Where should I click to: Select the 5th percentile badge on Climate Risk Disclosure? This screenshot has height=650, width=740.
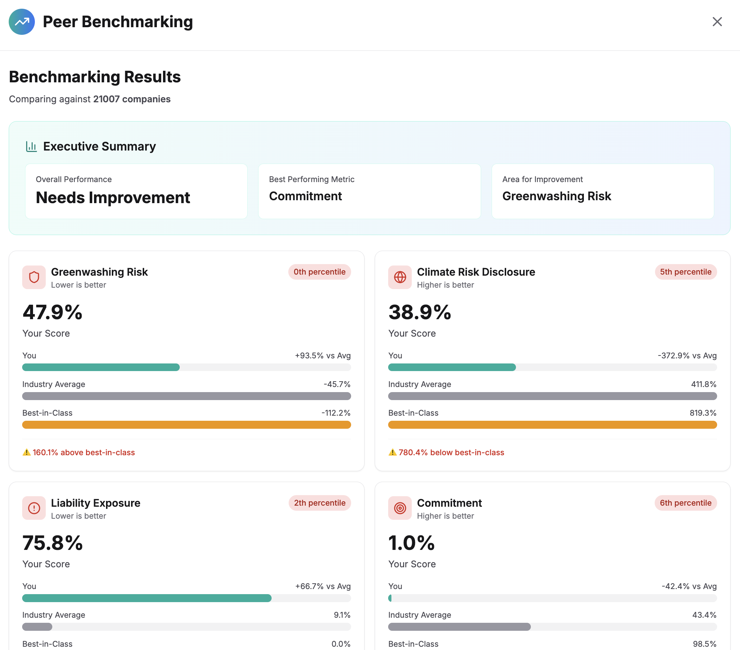[x=685, y=272]
